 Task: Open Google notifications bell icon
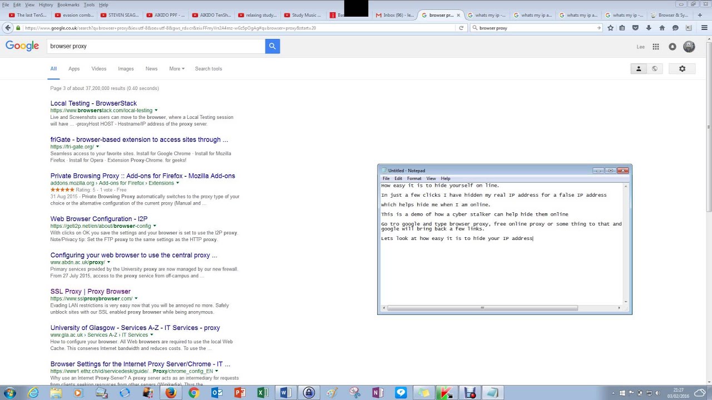pos(673,47)
